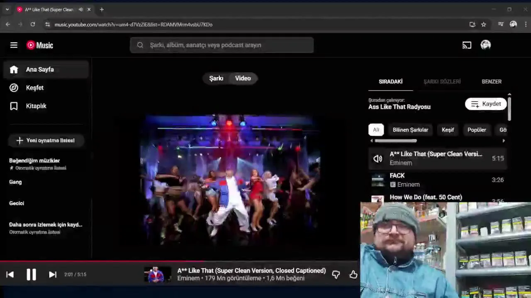Viewport: 531px width, 298px height.
Task: Select the Popüler filter chip
Action: point(477,130)
